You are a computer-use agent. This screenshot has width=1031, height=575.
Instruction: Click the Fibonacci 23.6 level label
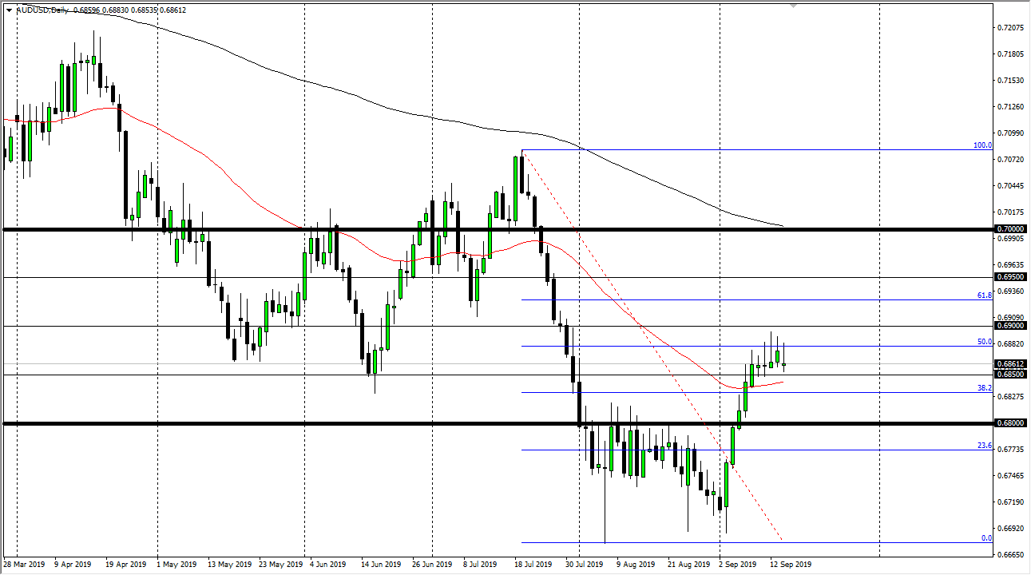click(985, 446)
